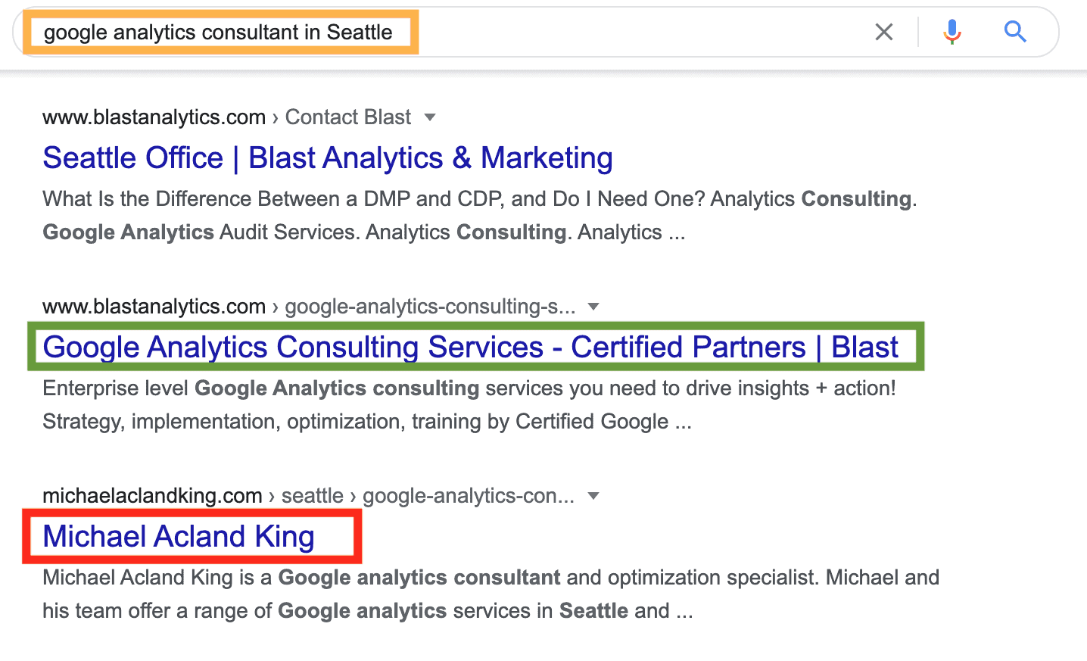Clear the search query using the X icon
Screen dimensions: 1087x661
(884, 32)
